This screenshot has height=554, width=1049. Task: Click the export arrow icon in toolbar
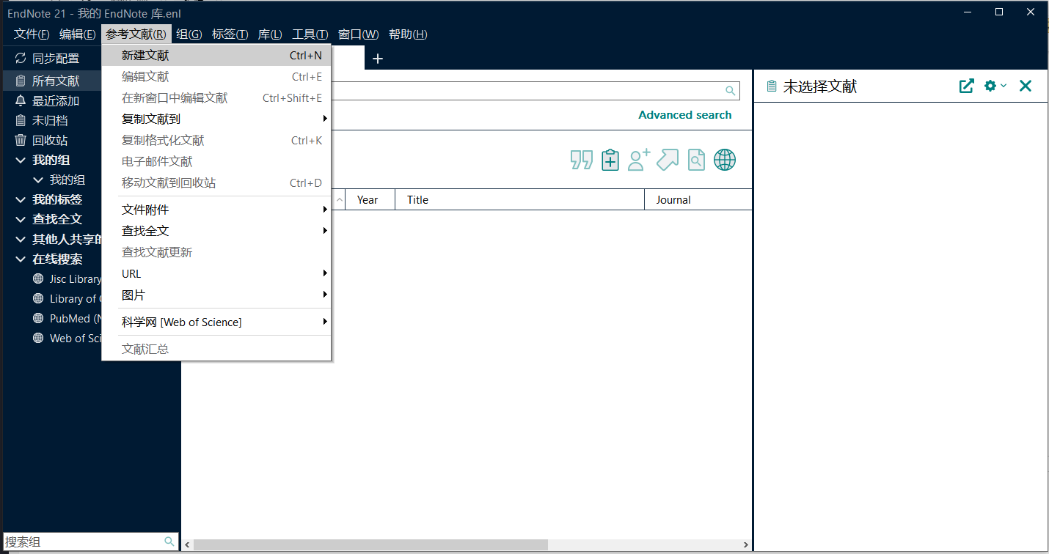667,160
